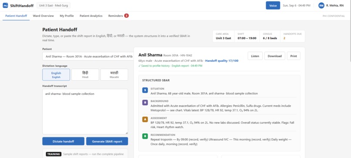
Task: Click the Listen button
Action: click(255, 56)
